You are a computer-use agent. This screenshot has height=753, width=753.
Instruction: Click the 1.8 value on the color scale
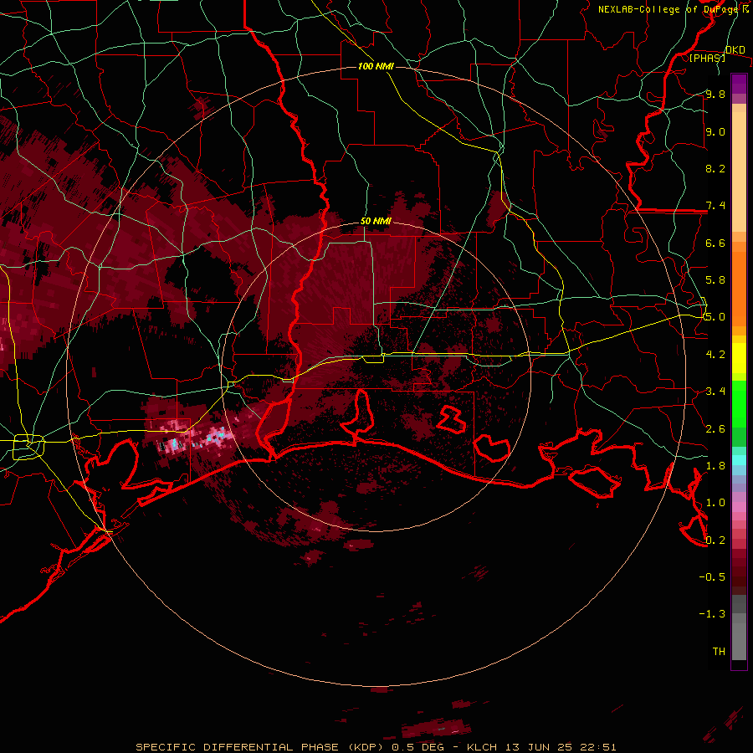pyautogui.click(x=715, y=466)
